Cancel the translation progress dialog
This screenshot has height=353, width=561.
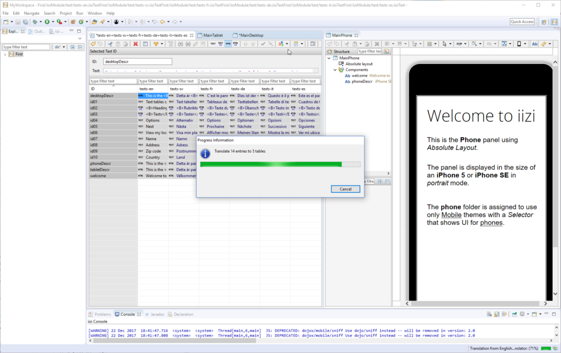(x=345, y=189)
